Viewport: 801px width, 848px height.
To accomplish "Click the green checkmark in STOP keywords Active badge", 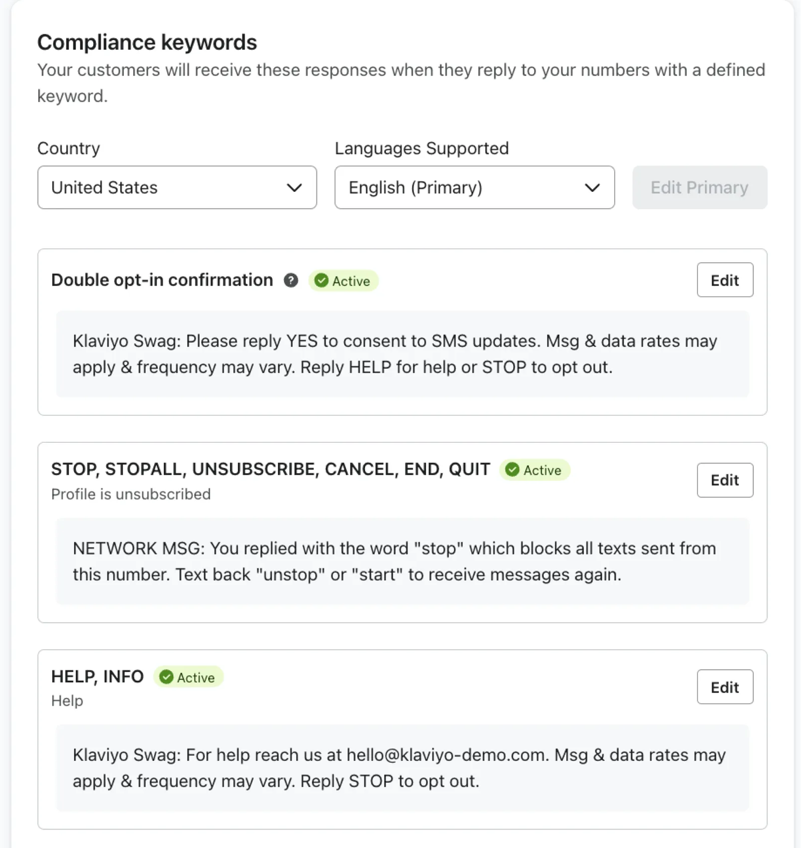I will 512,470.
